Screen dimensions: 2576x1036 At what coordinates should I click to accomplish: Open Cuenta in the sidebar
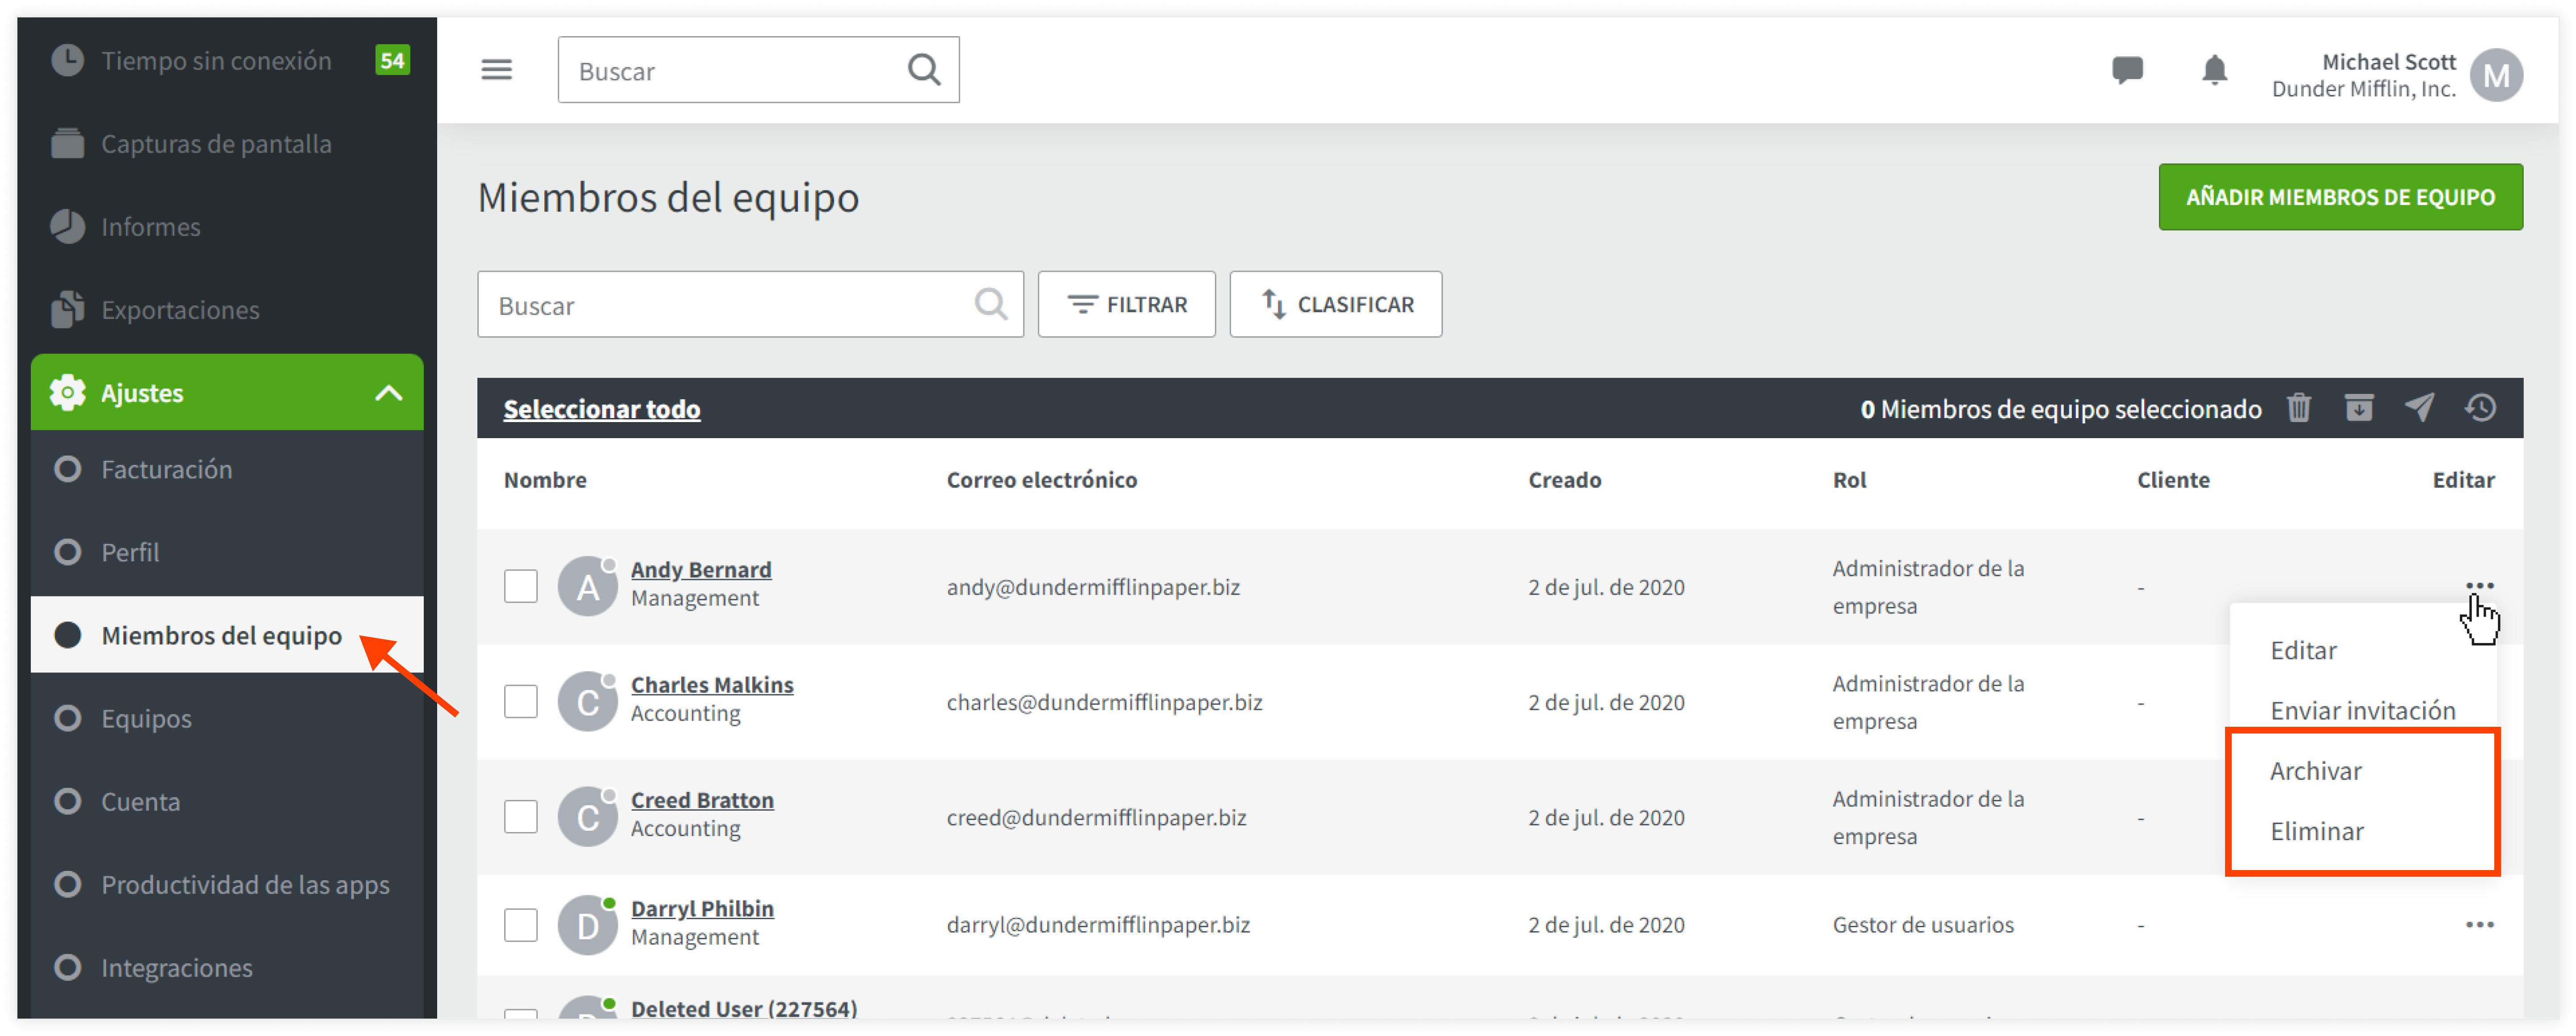click(x=227, y=801)
